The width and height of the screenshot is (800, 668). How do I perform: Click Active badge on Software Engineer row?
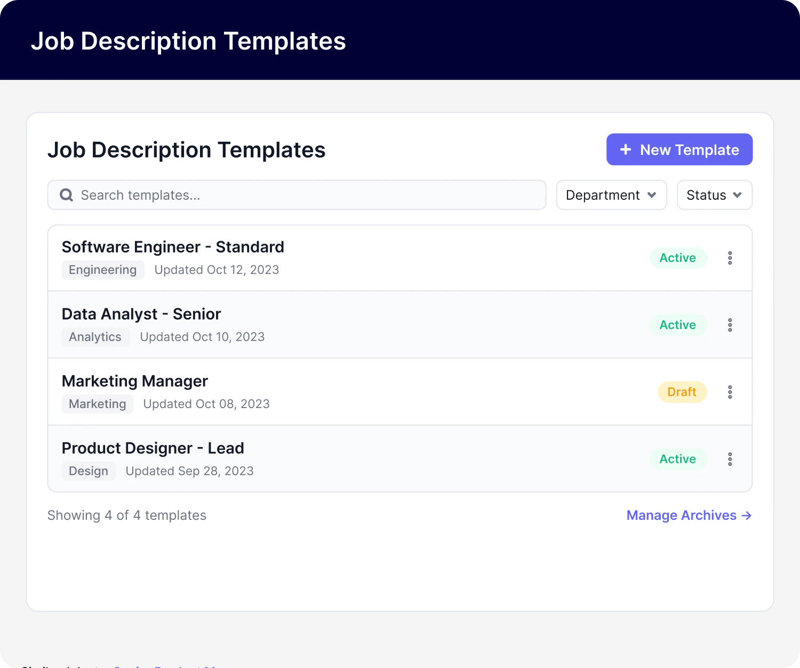point(678,258)
